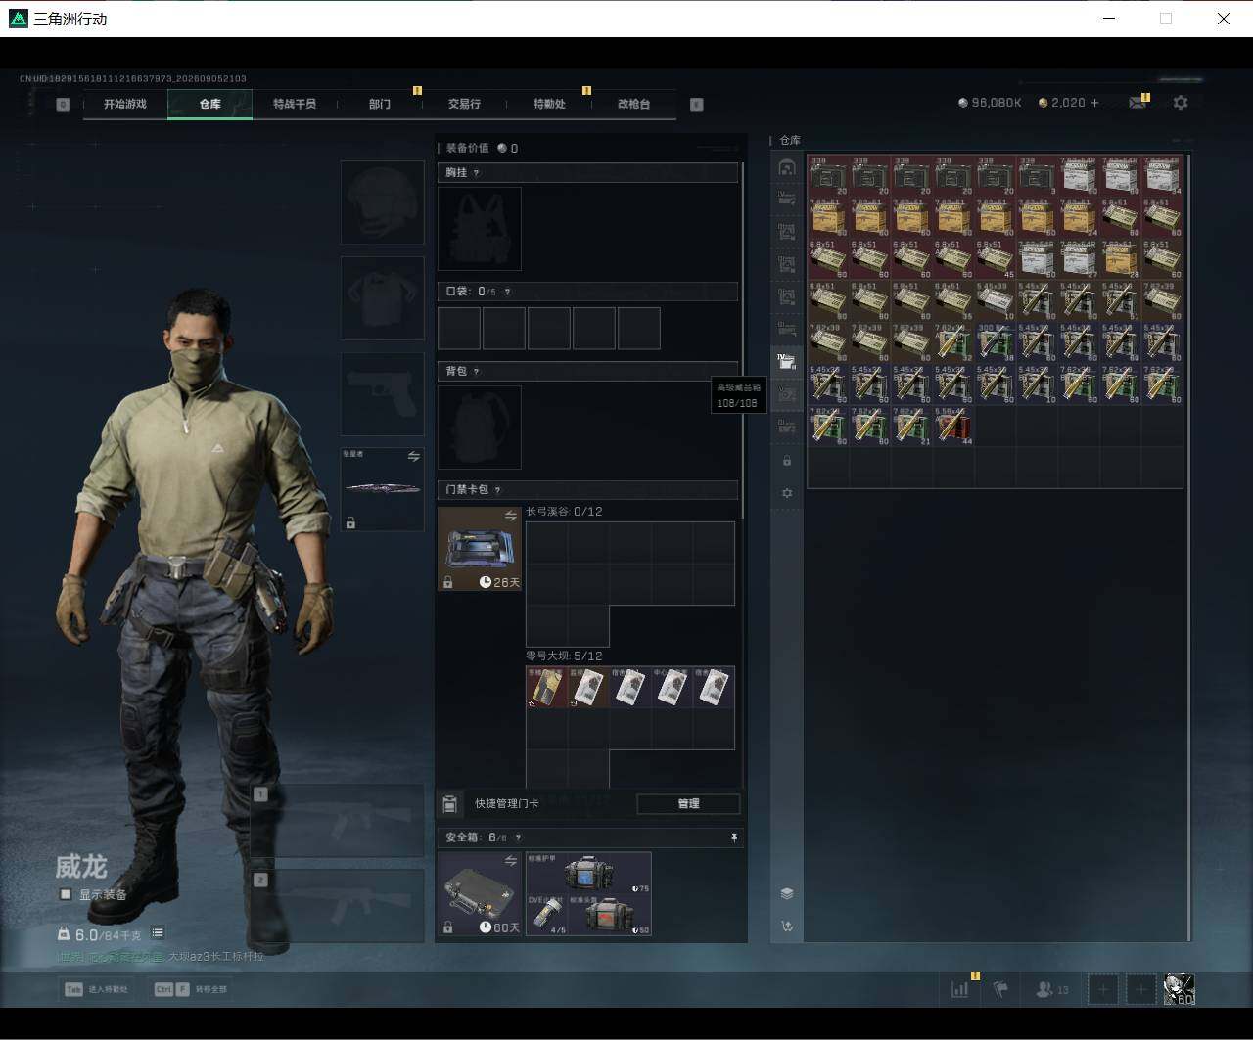Open warehouse sidebar settings gear
Image resolution: width=1253 pixels, height=1040 pixels.
click(x=787, y=493)
